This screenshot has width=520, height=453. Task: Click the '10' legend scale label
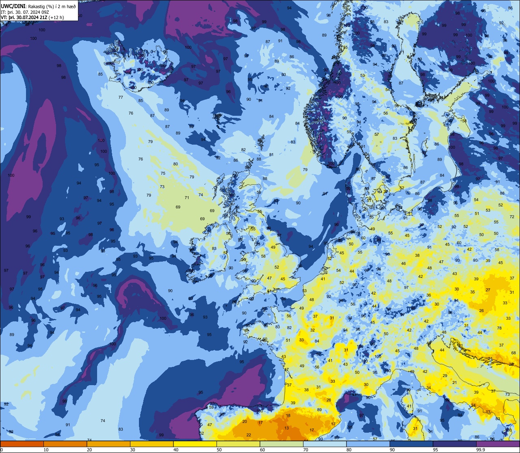tap(46, 450)
